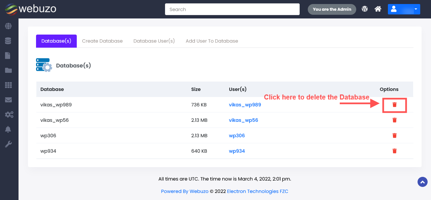The image size is (431, 200).
Task: Click the WordPress icon in header
Action: tap(365, 9)
